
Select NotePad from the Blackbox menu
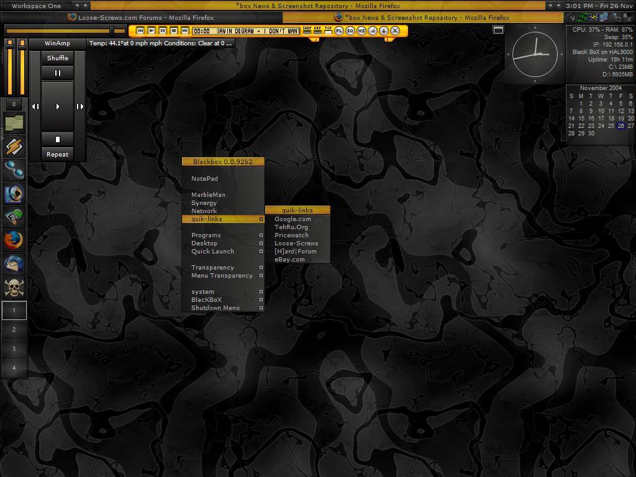(223, 179)
